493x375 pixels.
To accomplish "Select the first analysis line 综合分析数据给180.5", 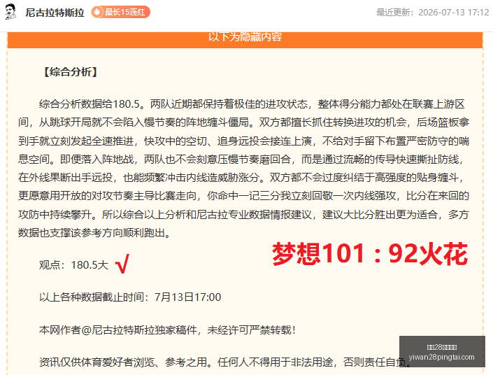I will coord(252,104).
